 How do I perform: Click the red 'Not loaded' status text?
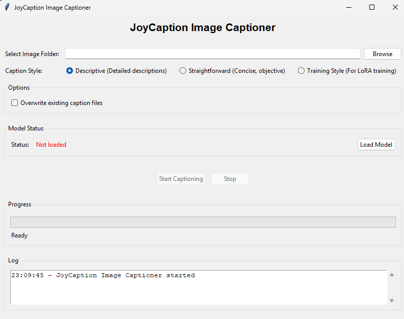51,145
